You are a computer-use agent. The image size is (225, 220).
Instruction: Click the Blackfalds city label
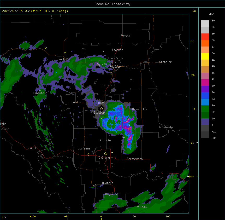tap(115, 58)
